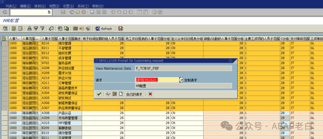Viewport: 323px width, 139px height.
Task: Click the Save Layout icon
Action: pyautogui.click(x=88, y=29)
